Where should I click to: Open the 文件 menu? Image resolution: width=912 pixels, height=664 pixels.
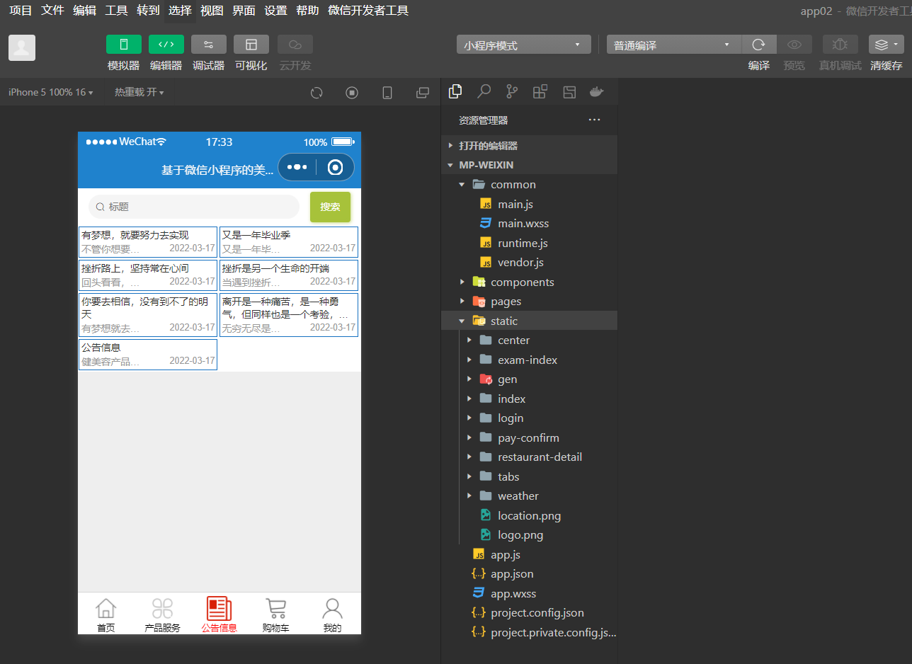[x=52, y=11]
